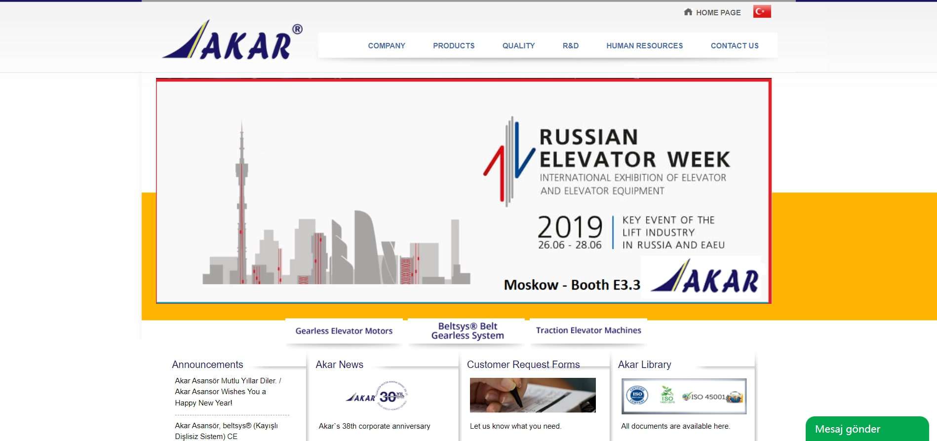This screenshot has width=937, height=441.
Task: Navigate to CONTACT US
Action: pos(734,45)
